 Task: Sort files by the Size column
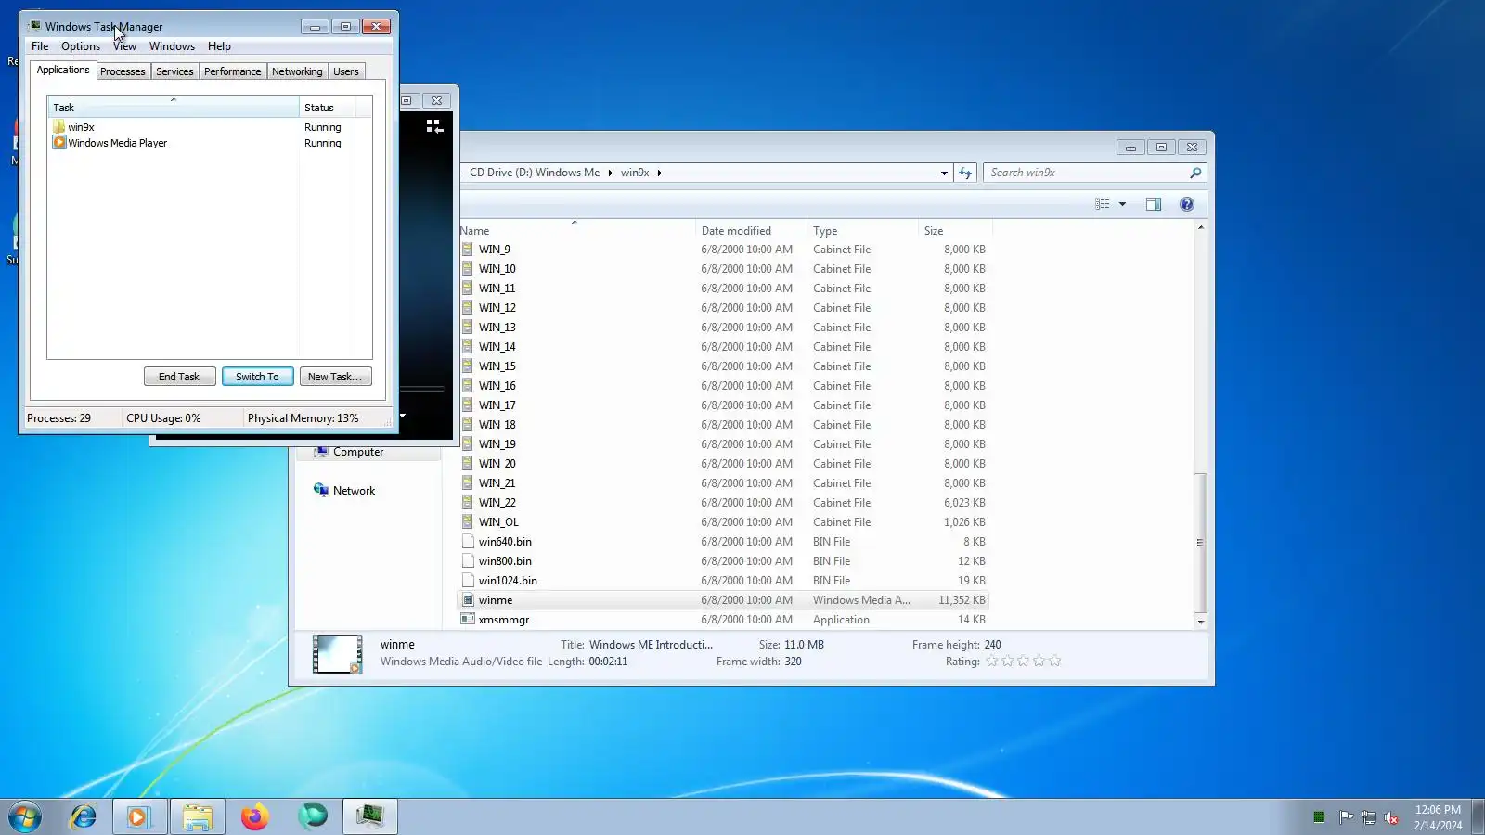[955, 231]
